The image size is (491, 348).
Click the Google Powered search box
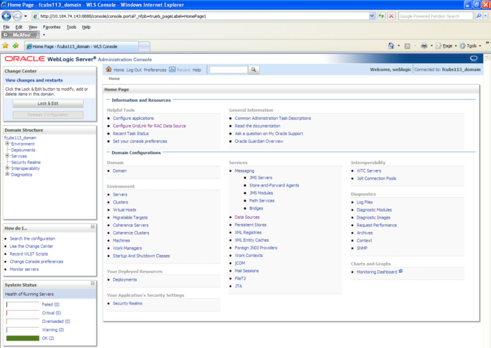pyautogui.click(x=436, y=16)
